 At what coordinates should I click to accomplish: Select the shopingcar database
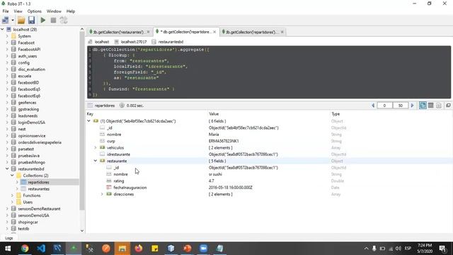[28, 222]
